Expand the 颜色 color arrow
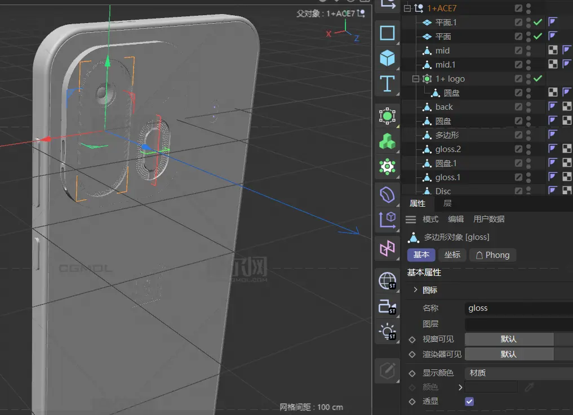Screen dimensions: 573x415 pyautogui.click(x=460, y=387)
